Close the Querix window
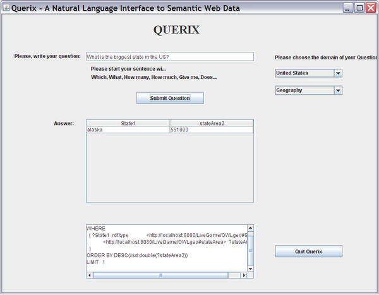 coord(371,8)
